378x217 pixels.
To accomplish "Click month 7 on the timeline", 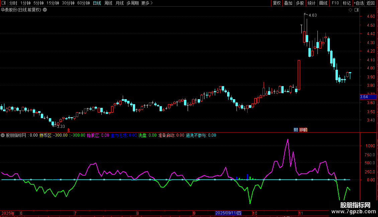I will 76,213.
